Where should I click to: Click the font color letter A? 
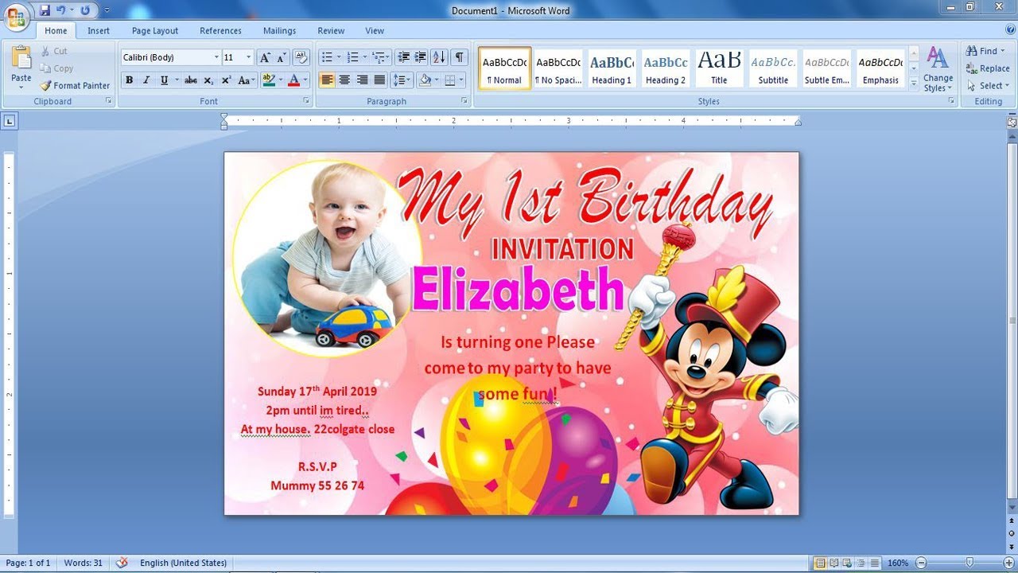tap(293, 80)
